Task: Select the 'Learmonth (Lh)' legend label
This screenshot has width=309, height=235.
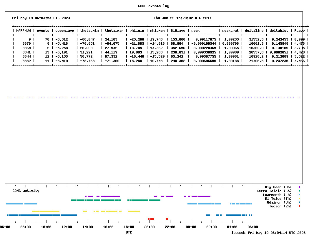Action: (x=277, y=195)
